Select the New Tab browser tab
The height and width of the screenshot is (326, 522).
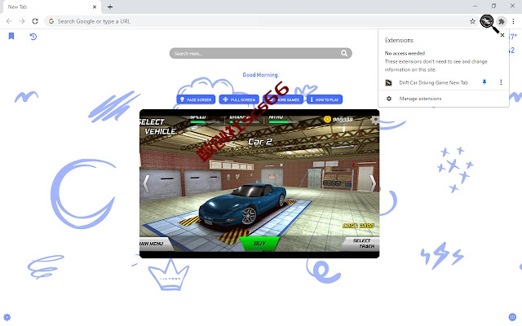point(51,7)
